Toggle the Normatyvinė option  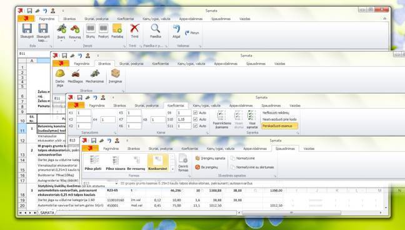point(242,158)
